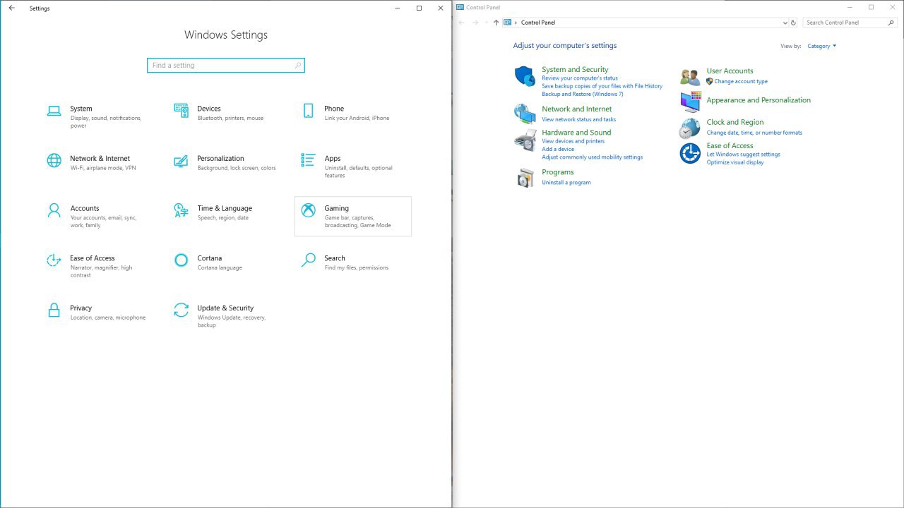Image resolution: width=904 pixels, height=508 pixels.
Task: Open System settings laptop icon
Action: [54, 111]
